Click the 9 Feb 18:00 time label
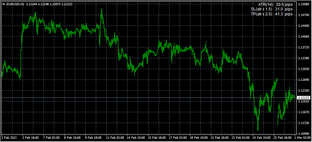This screenshot has width=312, height=142. pyautogui.click(x=93, y=138)
